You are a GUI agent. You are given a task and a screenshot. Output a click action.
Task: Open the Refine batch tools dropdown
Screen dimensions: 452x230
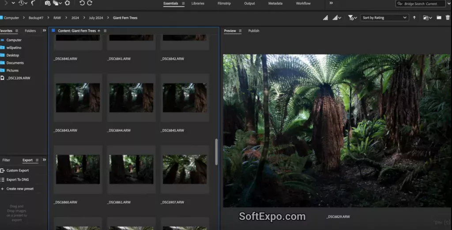pyautogui.click(x=57, y=3)
